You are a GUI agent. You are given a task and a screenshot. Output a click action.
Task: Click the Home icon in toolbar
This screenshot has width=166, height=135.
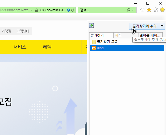[142, 10]
